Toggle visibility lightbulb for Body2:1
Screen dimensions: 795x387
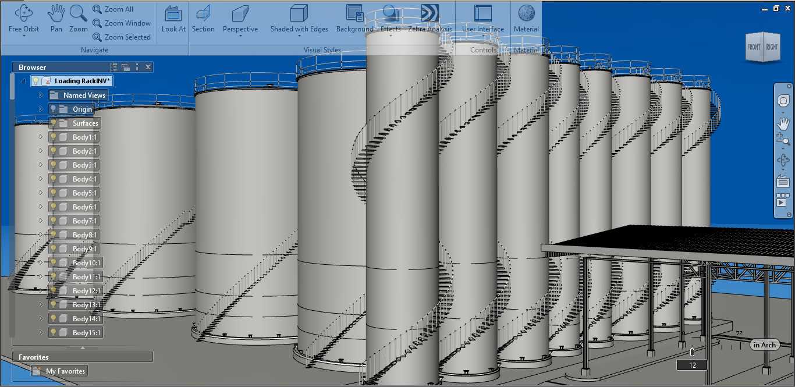click(x=53, y=151)
